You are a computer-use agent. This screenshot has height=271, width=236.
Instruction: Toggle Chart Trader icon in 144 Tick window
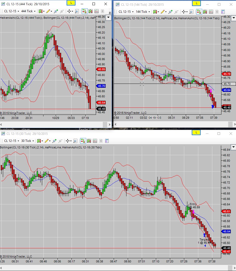[x=199, y=12]
